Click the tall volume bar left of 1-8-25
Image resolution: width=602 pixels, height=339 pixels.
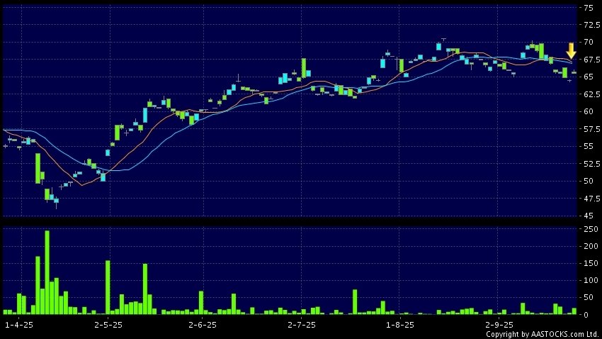tap(355, 302)
